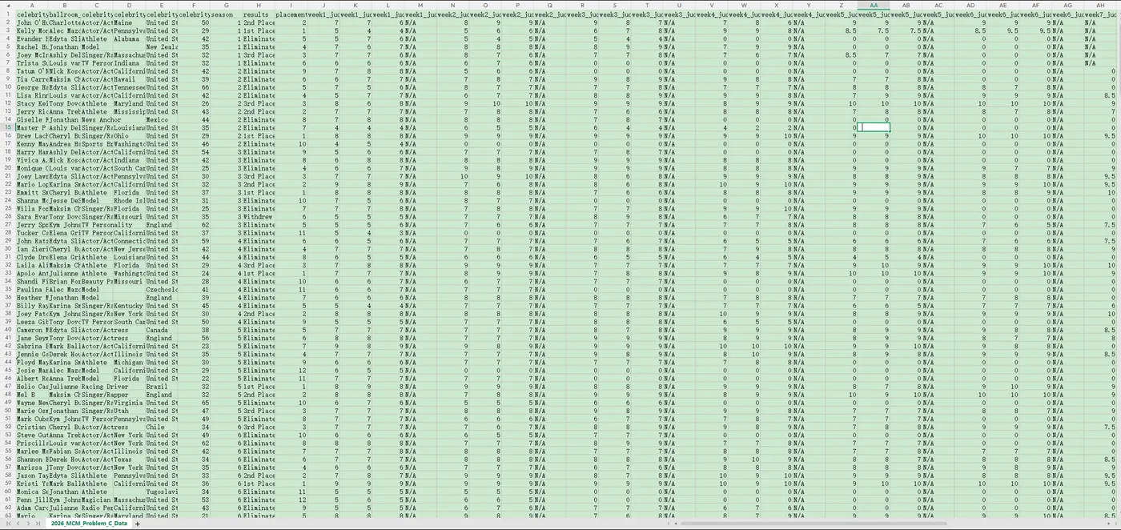The image size is (1121, 530).
Task: Click the 'Leeza Gib' name cell
Action: pos(32,321)
